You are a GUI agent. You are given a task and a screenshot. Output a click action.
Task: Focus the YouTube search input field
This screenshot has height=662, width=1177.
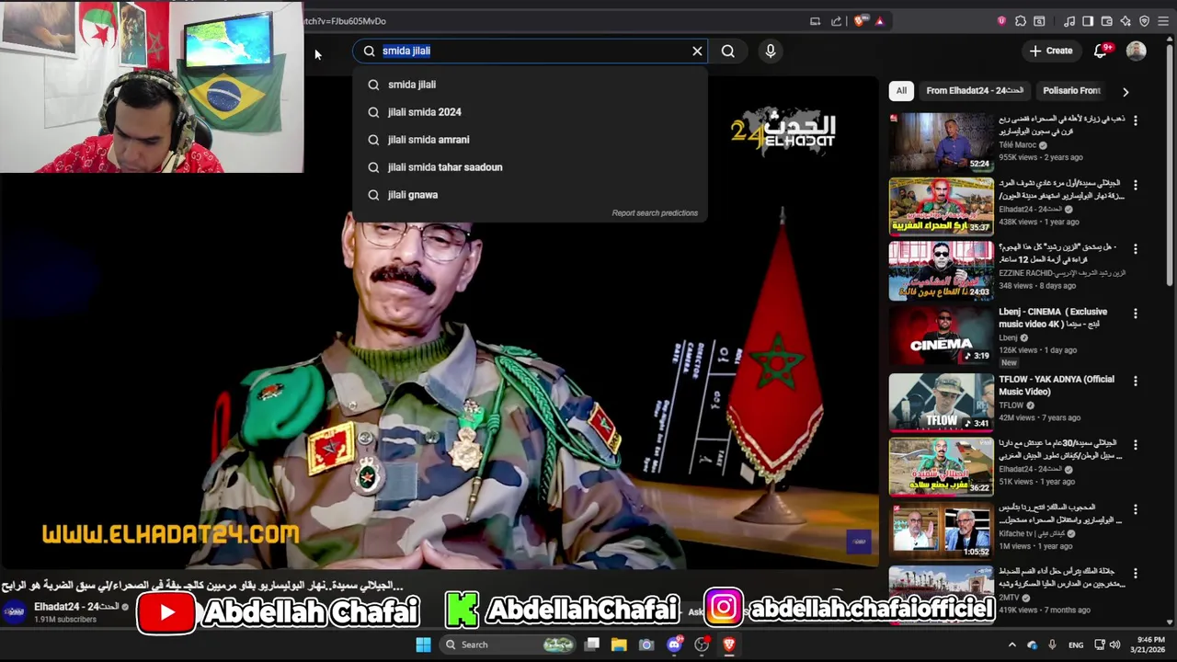[x=531, y=51]
